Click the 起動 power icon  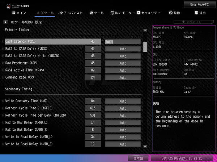click(171, 13)
